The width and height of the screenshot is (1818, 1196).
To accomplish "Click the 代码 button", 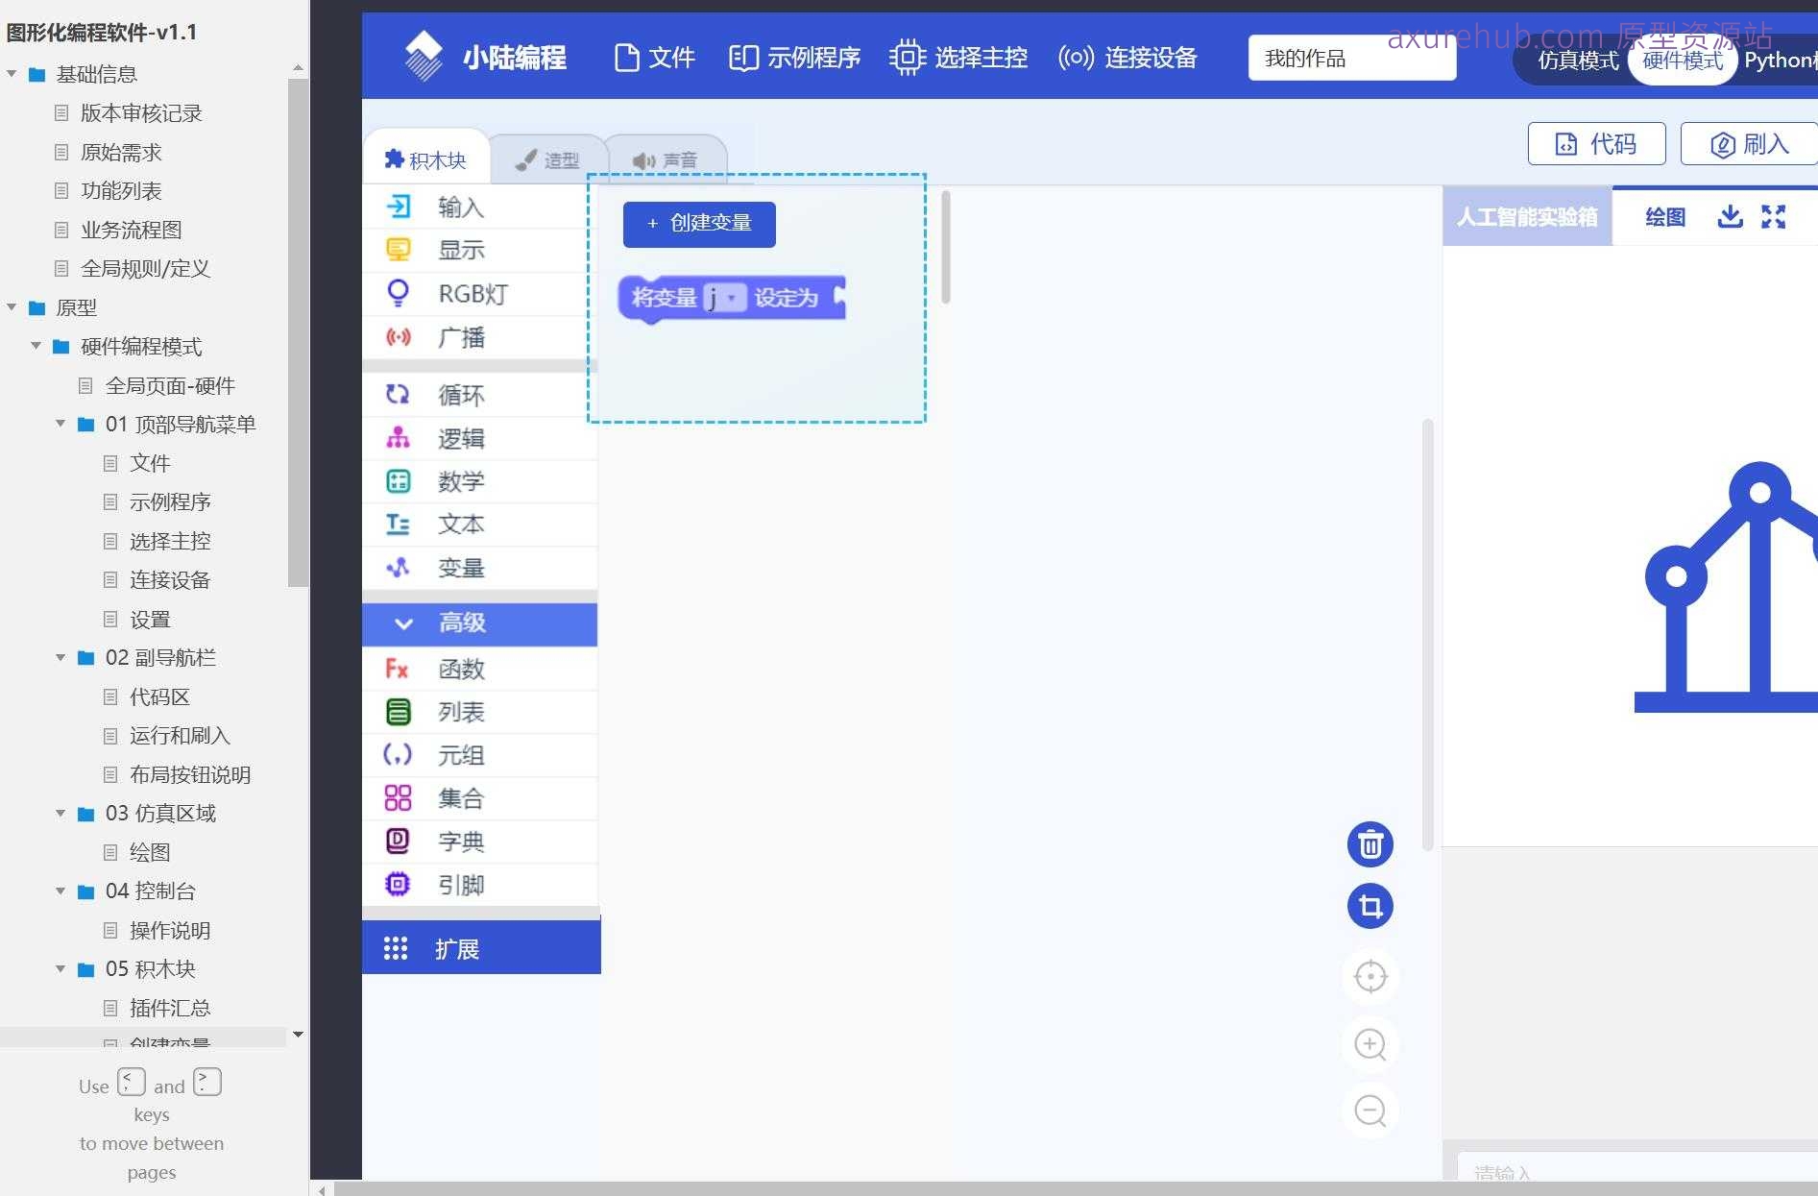I will click(x=1596, y=143).
